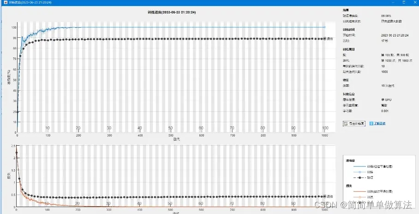
Task: Select the hardware resource value single GPU
Action: (x=386, y=100)
